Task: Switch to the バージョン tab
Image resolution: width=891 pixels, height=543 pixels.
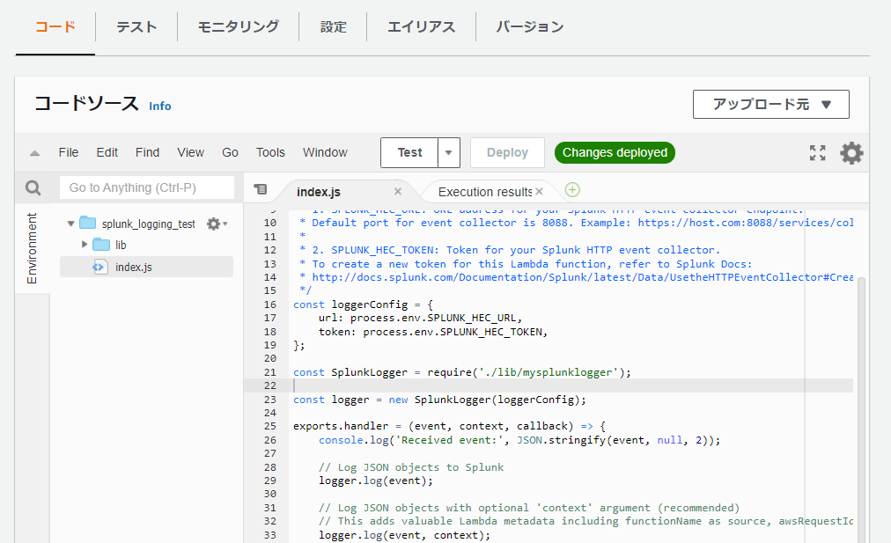Action: [530, 26]
